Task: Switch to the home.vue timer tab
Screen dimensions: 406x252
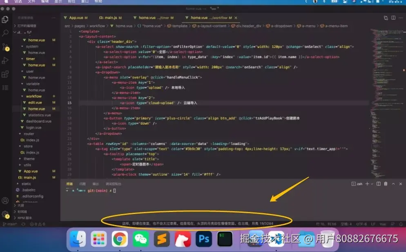Action: pyautogui.click(x=153, y=18)
